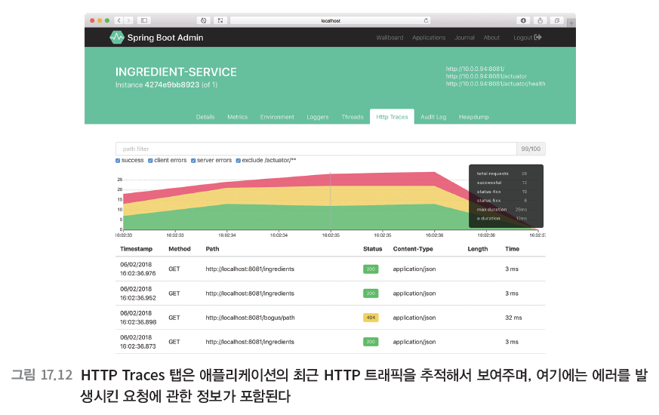Viewport: 659px width, 415px height.
Task: Click the Time column header
Action: click(x=512, y=249)
